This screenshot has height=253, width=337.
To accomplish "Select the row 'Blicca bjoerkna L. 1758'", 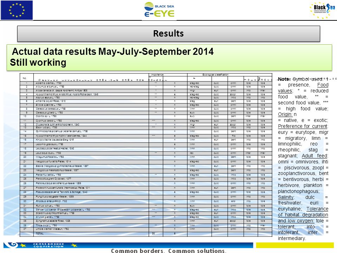I will [146, 105].
